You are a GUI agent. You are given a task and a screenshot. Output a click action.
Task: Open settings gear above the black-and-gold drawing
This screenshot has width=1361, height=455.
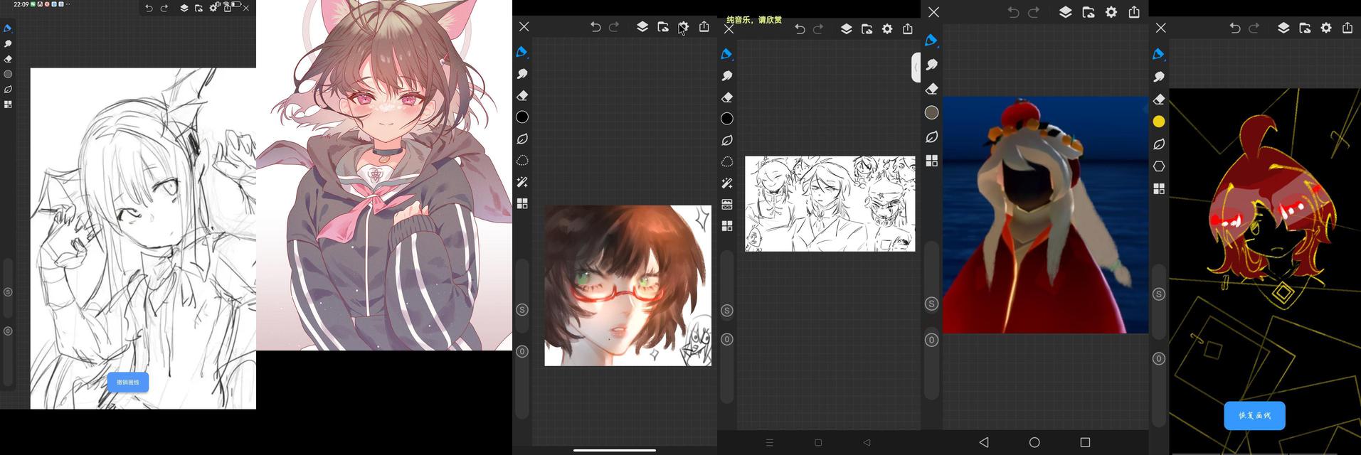tap(1326, 28)
